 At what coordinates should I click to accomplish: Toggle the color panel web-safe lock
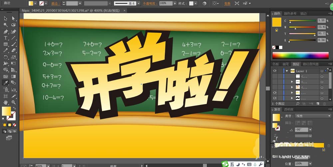click(276, 30)
